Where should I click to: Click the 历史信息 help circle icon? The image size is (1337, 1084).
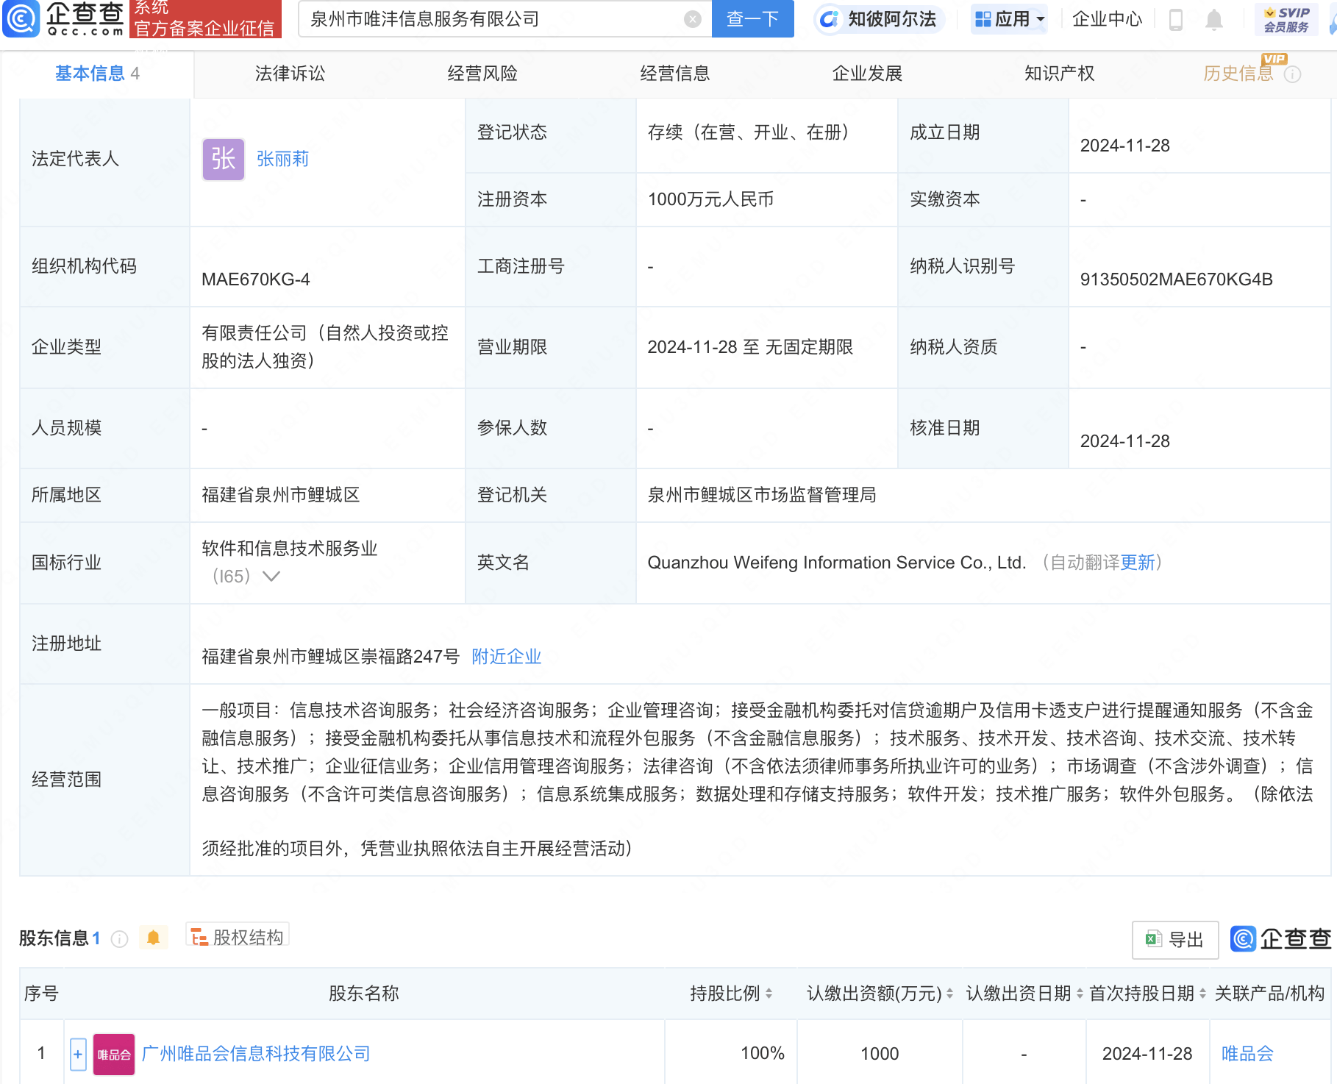tap(1292, 74)
